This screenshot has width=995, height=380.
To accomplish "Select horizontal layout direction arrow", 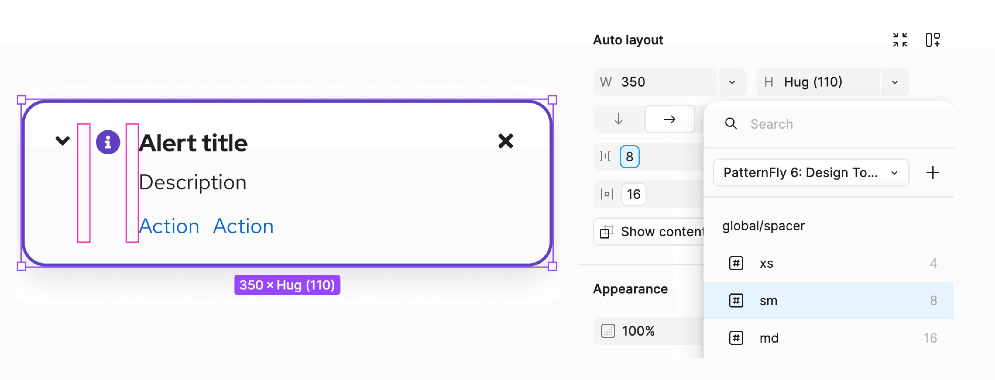I will (x=669, y=119).
